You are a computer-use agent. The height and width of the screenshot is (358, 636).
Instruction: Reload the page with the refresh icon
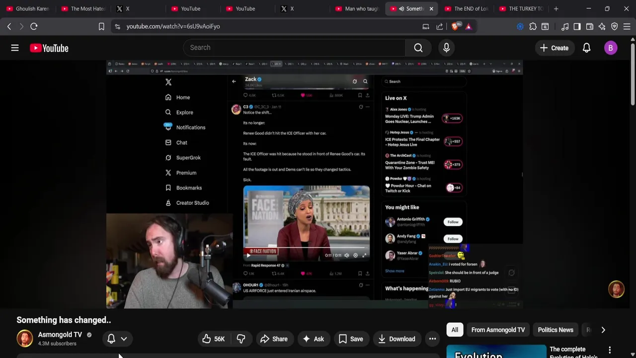[34, 26]
